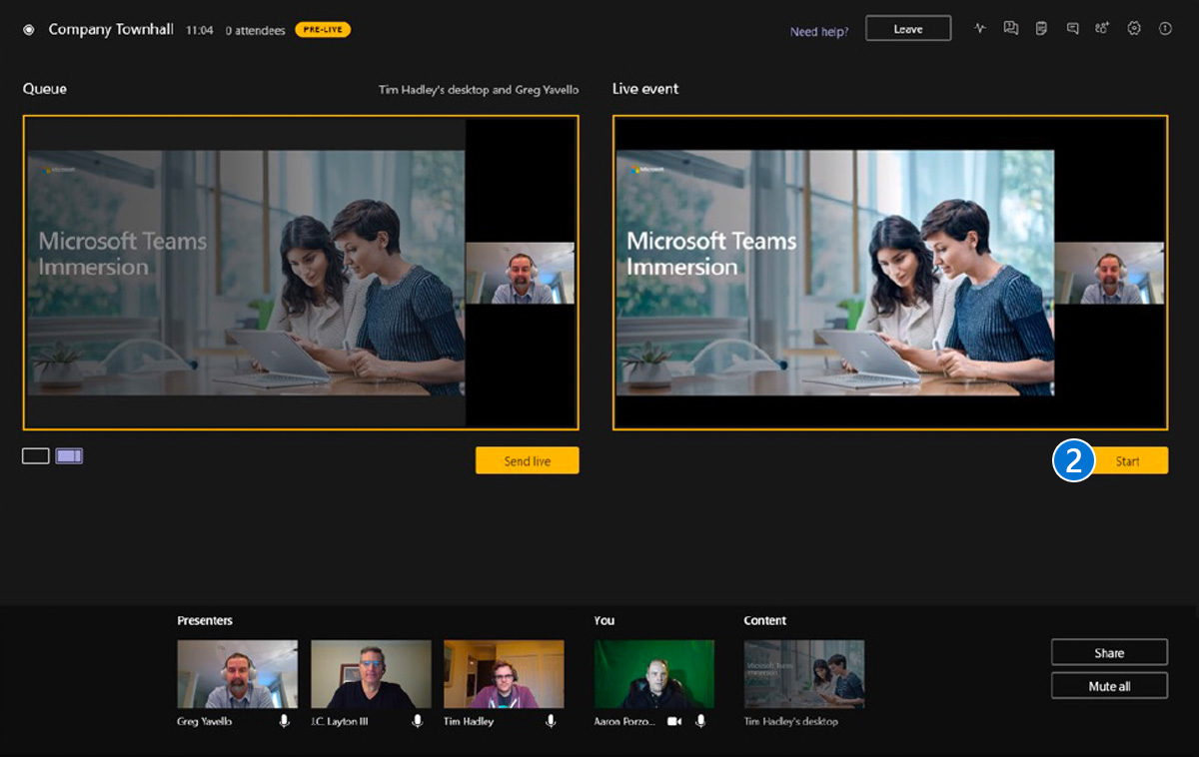Open the participants people icon
The image size is (1199, 757).
1102,29
